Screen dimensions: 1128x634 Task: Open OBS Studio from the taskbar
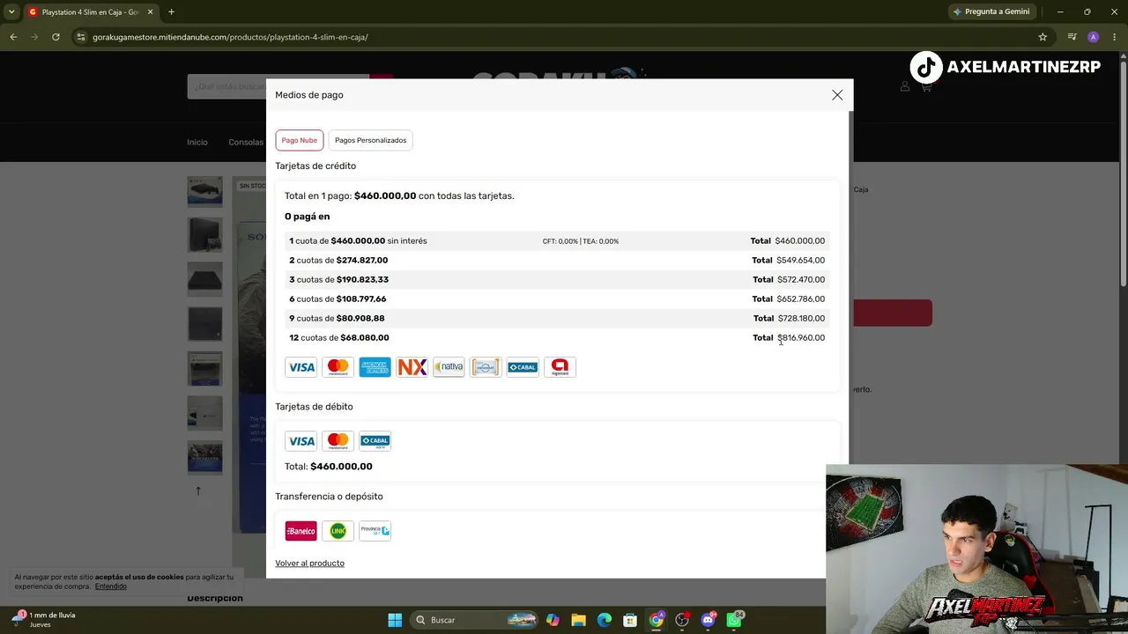click(682, 620)
